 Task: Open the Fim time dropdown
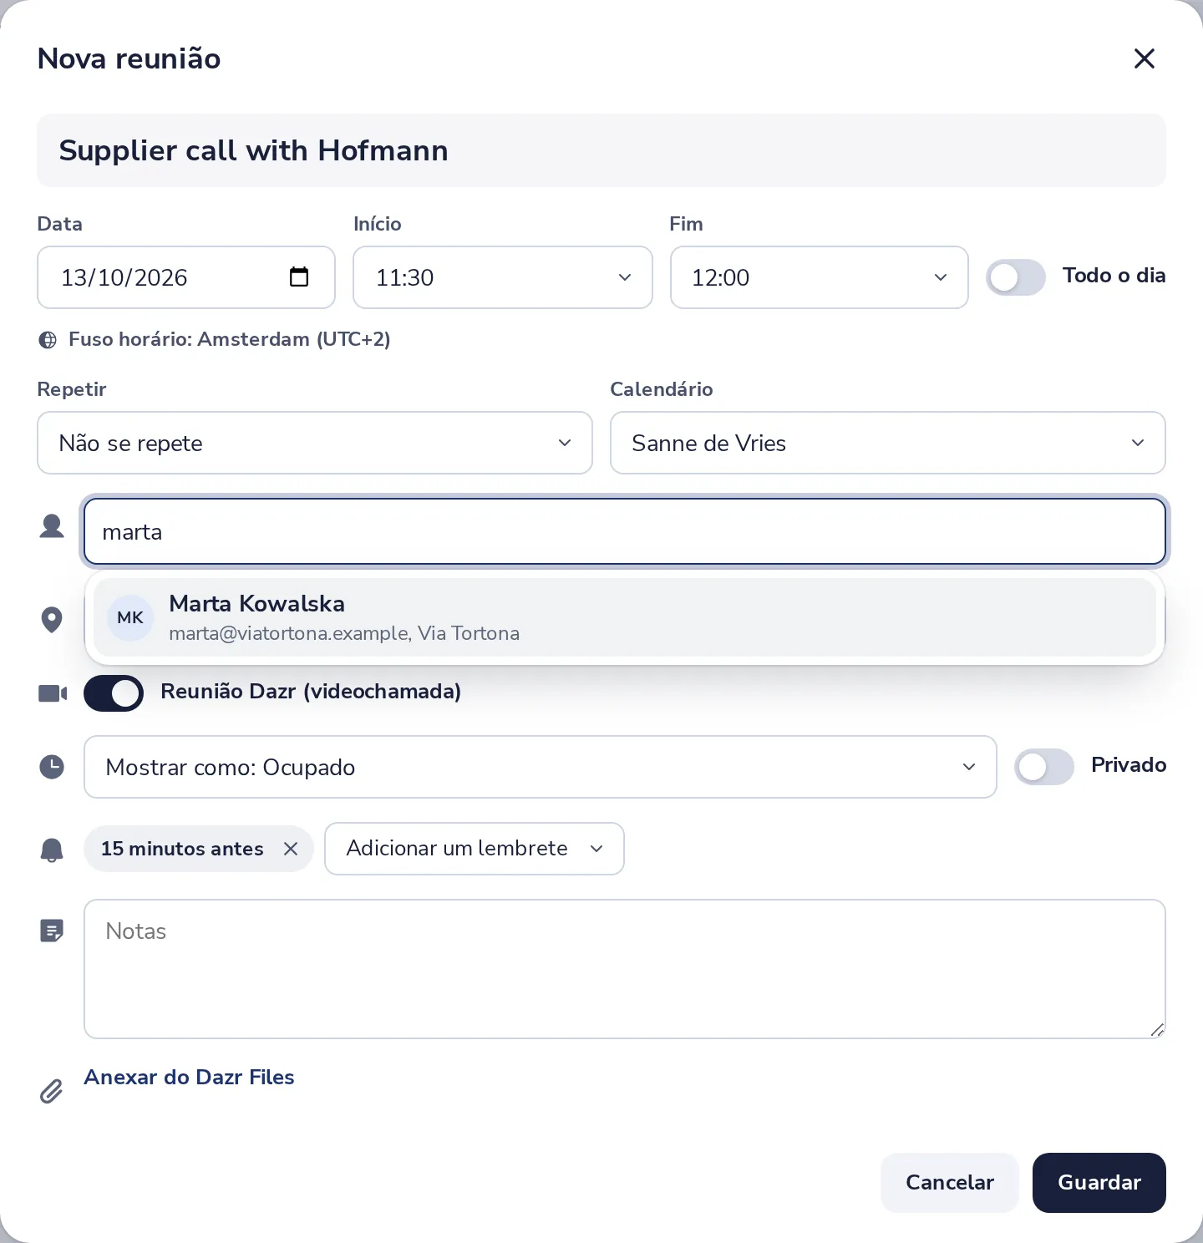(820, 277)
